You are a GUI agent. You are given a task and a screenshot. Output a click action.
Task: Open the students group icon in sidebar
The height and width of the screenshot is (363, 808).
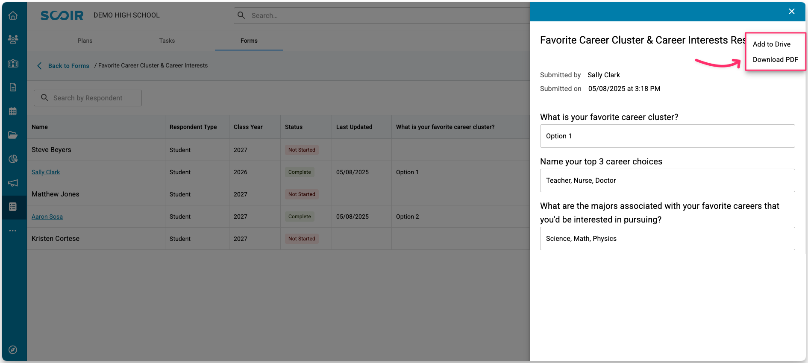pyautogui.click(x=13, y=39)
